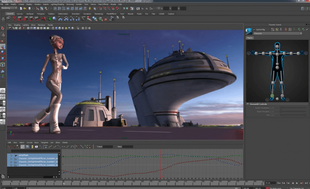Click the green highlighted left ankle effector

[x=272, y=96]
